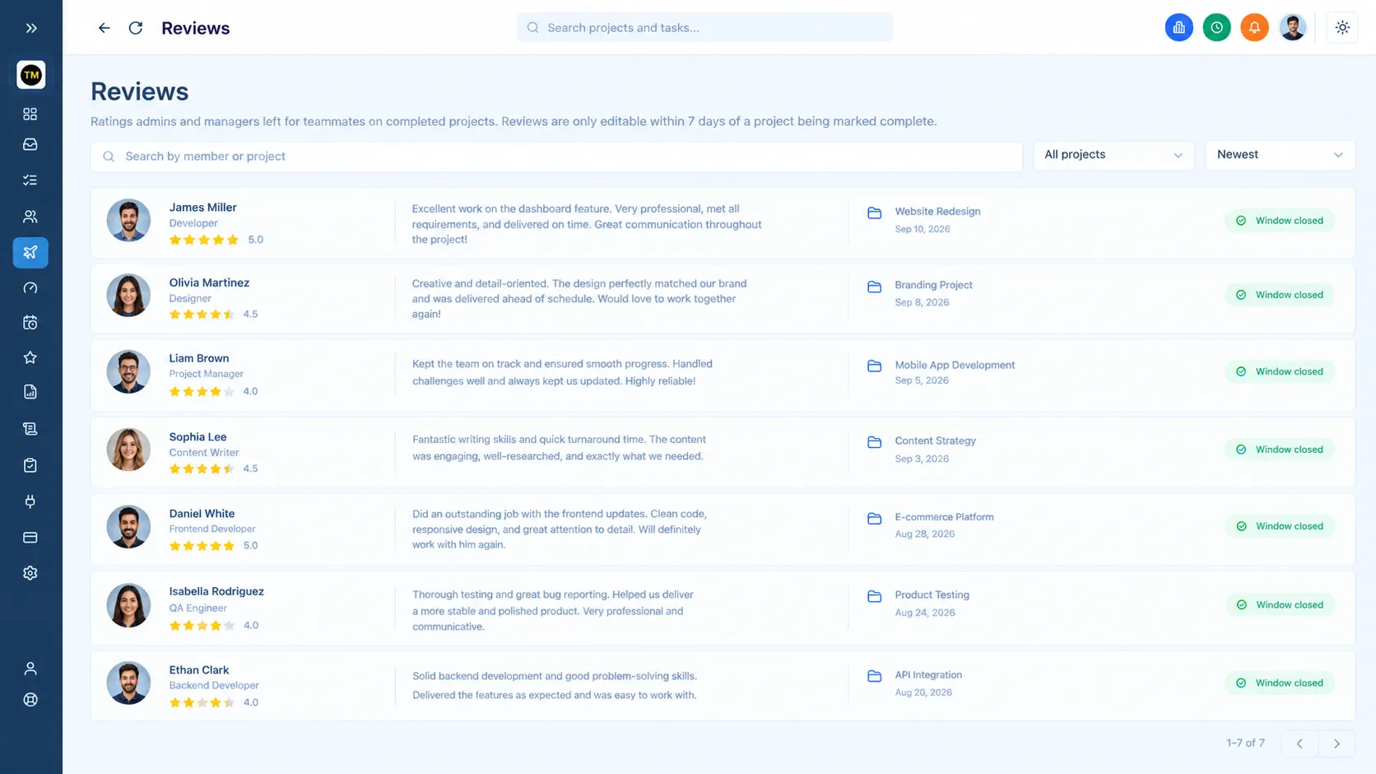Open the 'Newest' sort dropdown
This screenshot has height=774, width=1376.
1280,155
